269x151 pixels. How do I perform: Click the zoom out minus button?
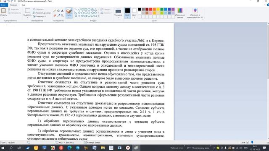point(248,142)
